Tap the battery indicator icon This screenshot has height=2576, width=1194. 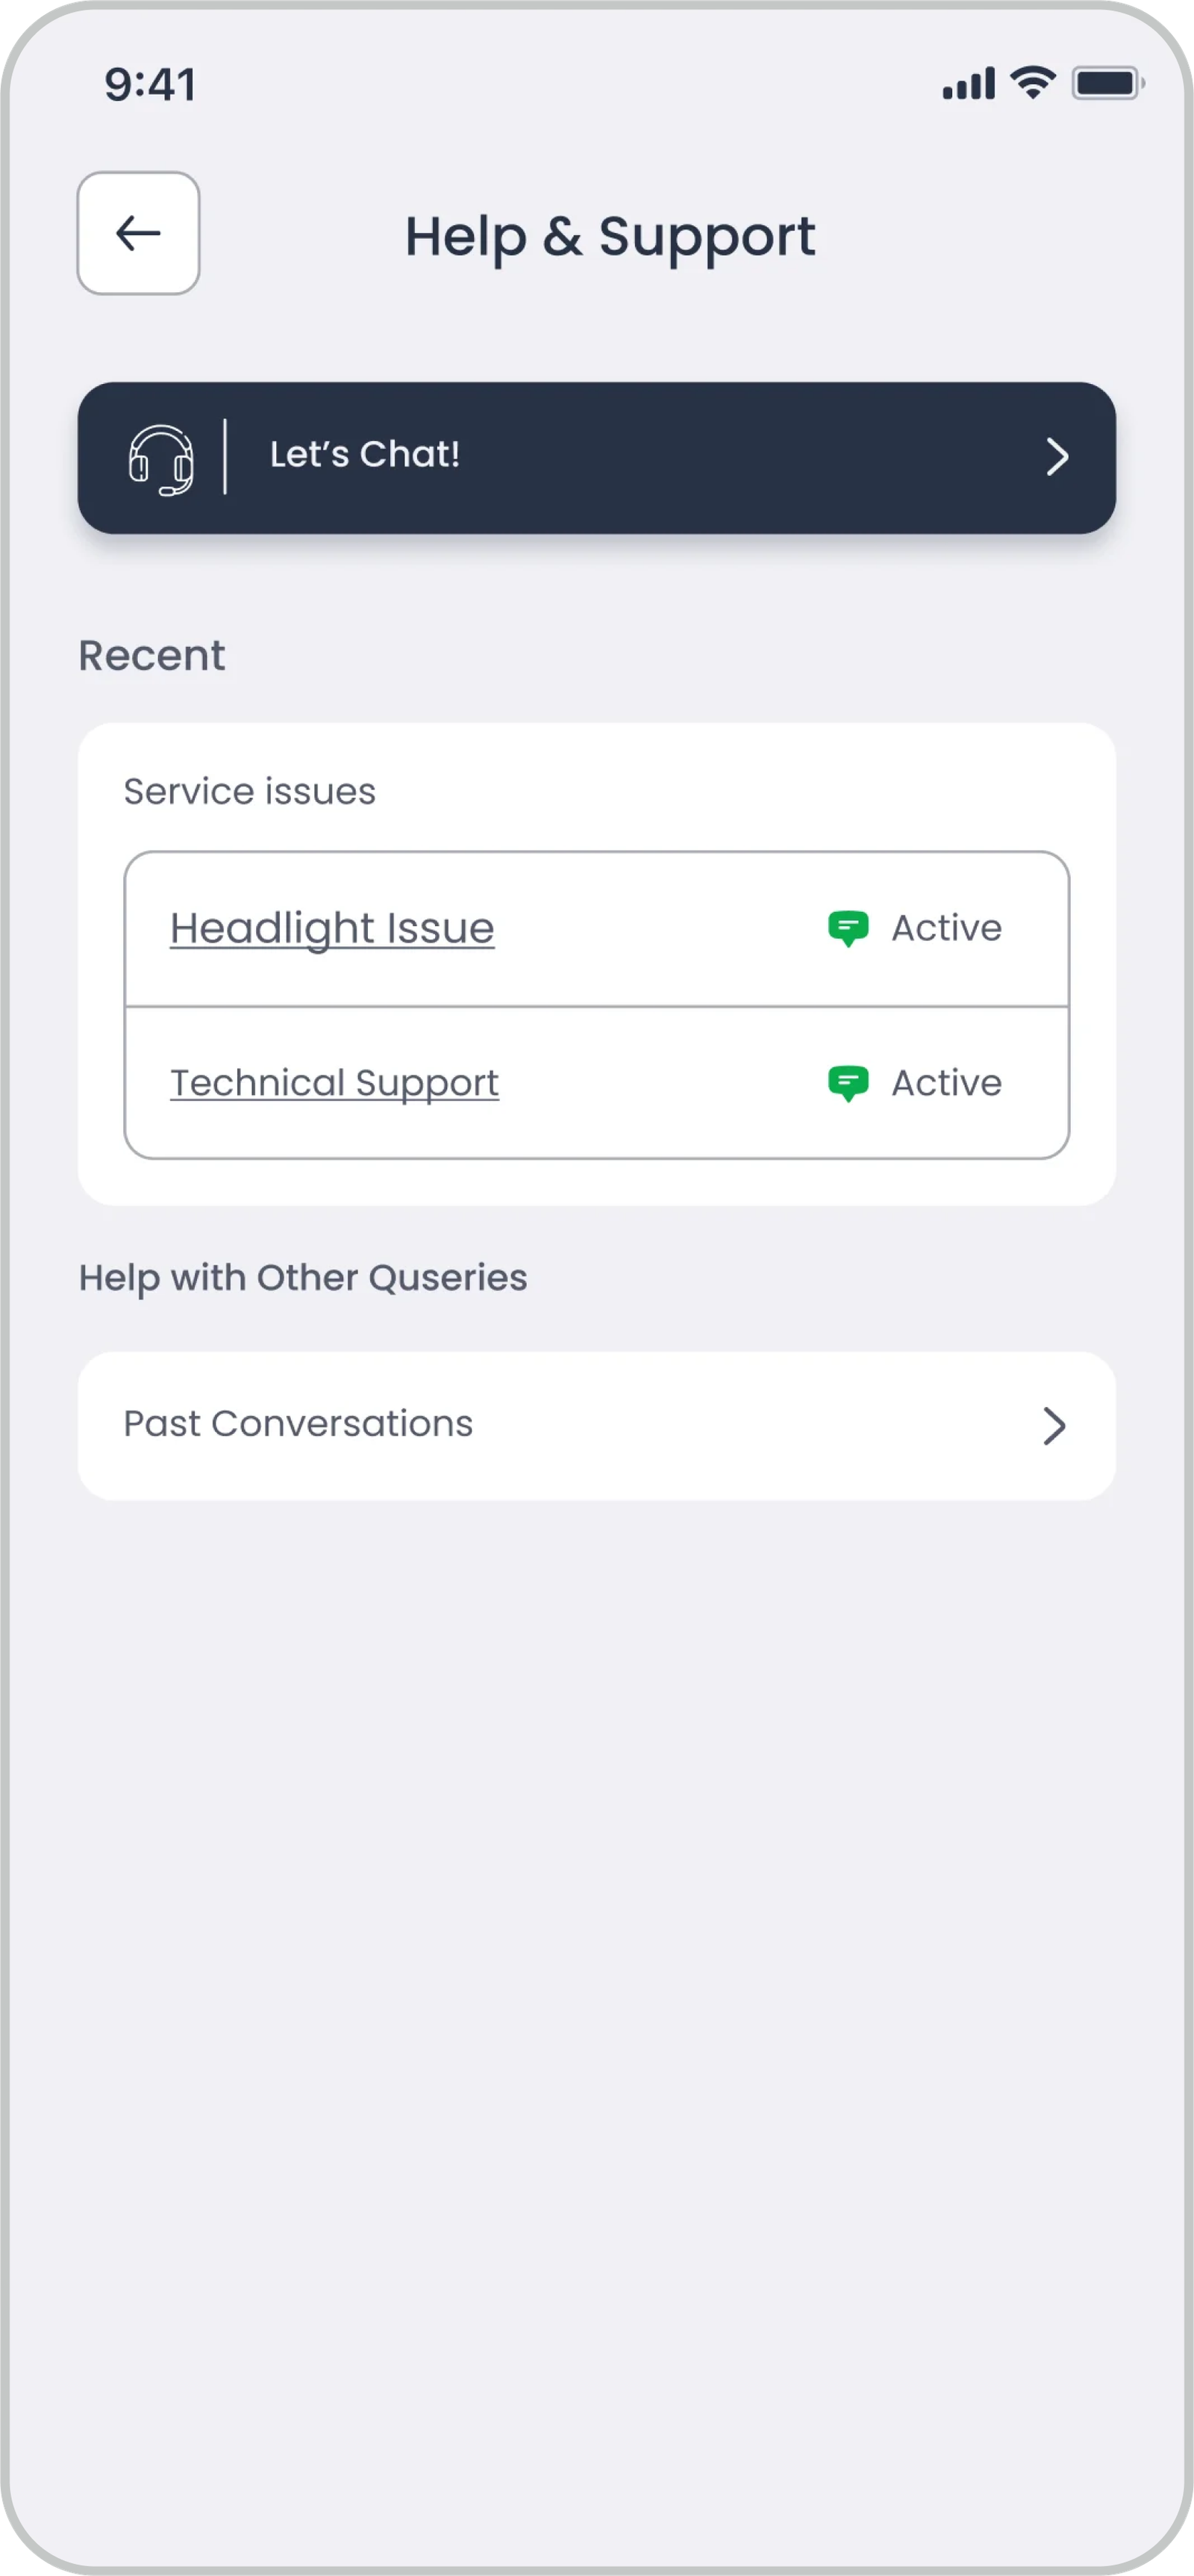coord(1107,84)
